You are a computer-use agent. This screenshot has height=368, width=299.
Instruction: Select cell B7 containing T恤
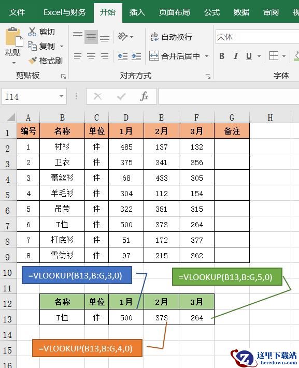coord(62,224)
